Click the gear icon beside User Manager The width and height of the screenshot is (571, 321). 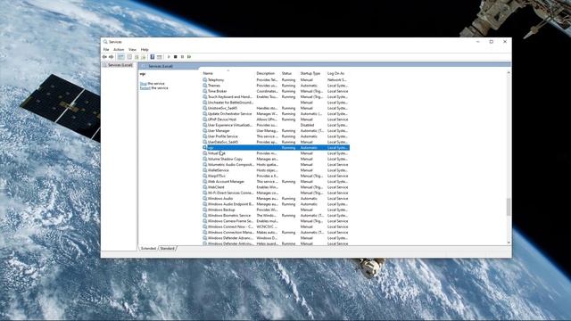click(x=204, y=131)
